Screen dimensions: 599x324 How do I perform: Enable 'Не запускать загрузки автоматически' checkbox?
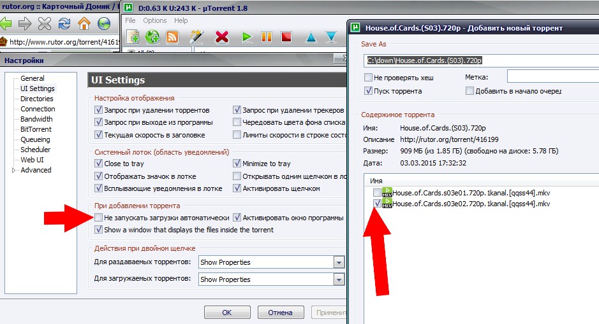(98, 217)
